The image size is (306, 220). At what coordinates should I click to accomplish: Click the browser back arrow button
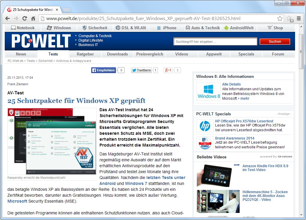pyautogui.click(x=8, y=19)
